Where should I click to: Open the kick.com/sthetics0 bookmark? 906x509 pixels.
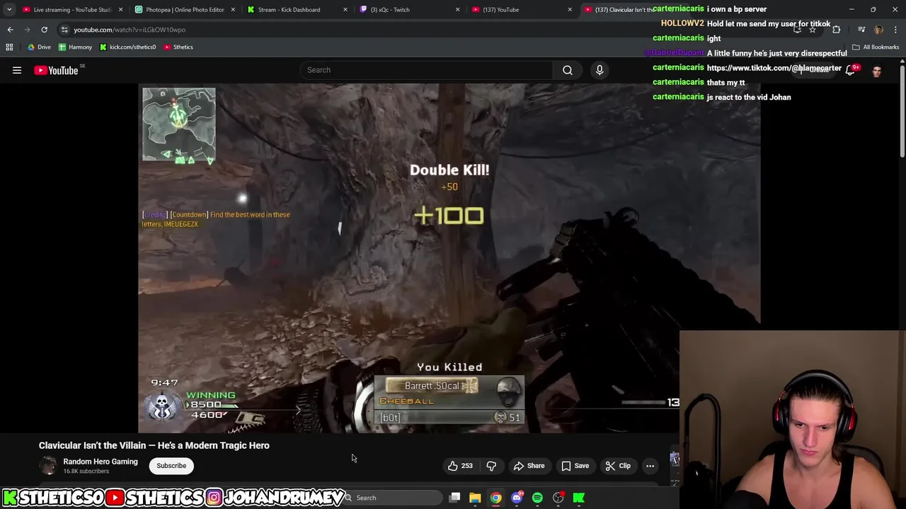[127, 47]
